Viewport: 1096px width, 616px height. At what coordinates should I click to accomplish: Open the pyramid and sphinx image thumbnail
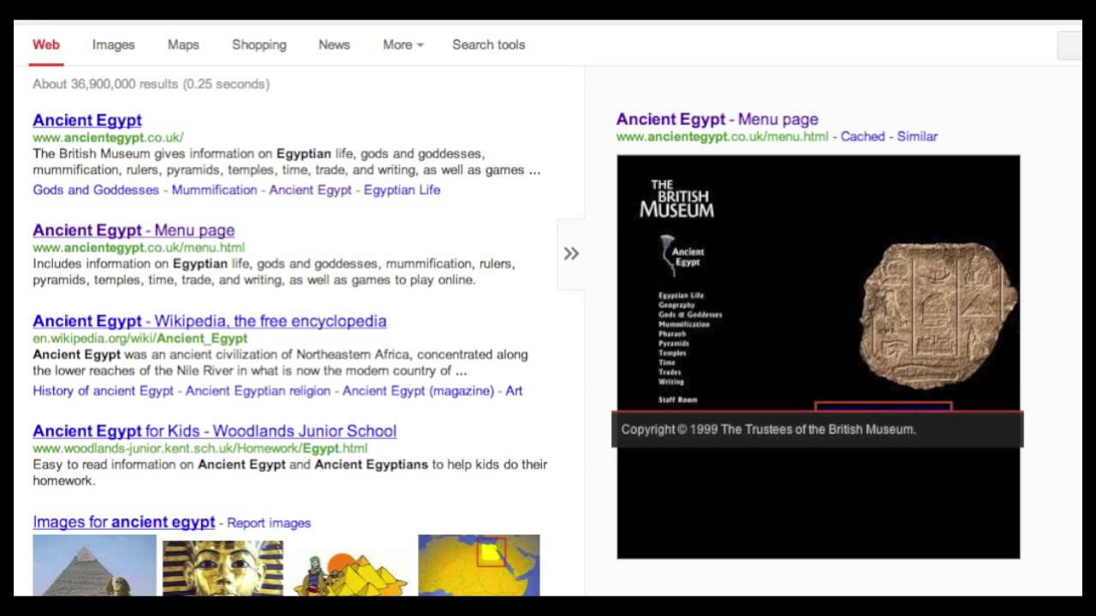tap(94, 566)
